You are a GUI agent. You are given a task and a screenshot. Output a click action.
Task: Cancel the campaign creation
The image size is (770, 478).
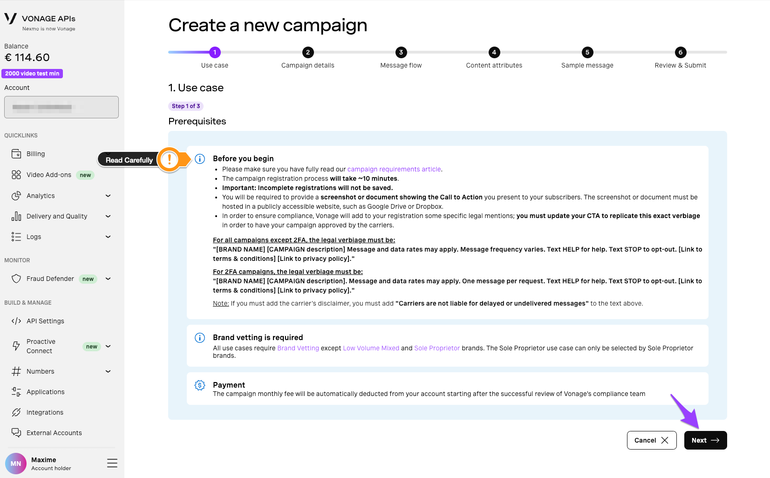point(651,440)
